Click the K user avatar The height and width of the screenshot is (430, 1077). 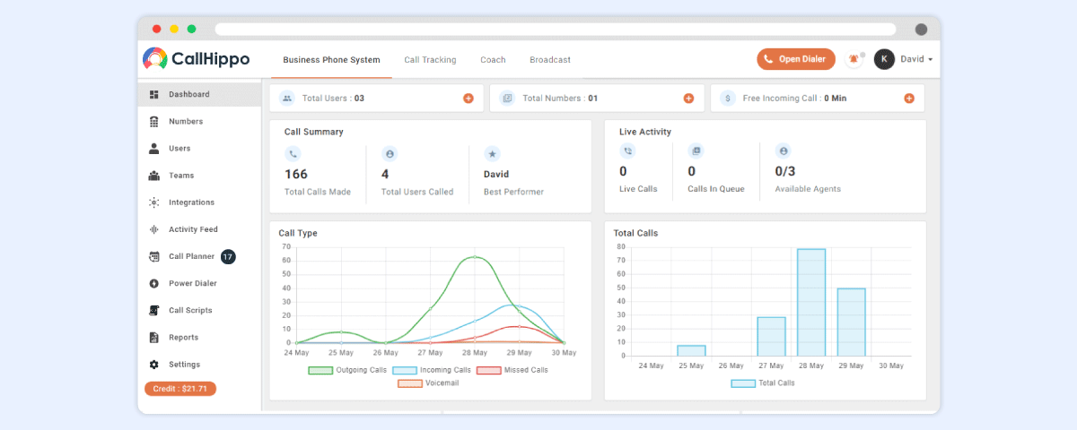click(x=884, y=59)
